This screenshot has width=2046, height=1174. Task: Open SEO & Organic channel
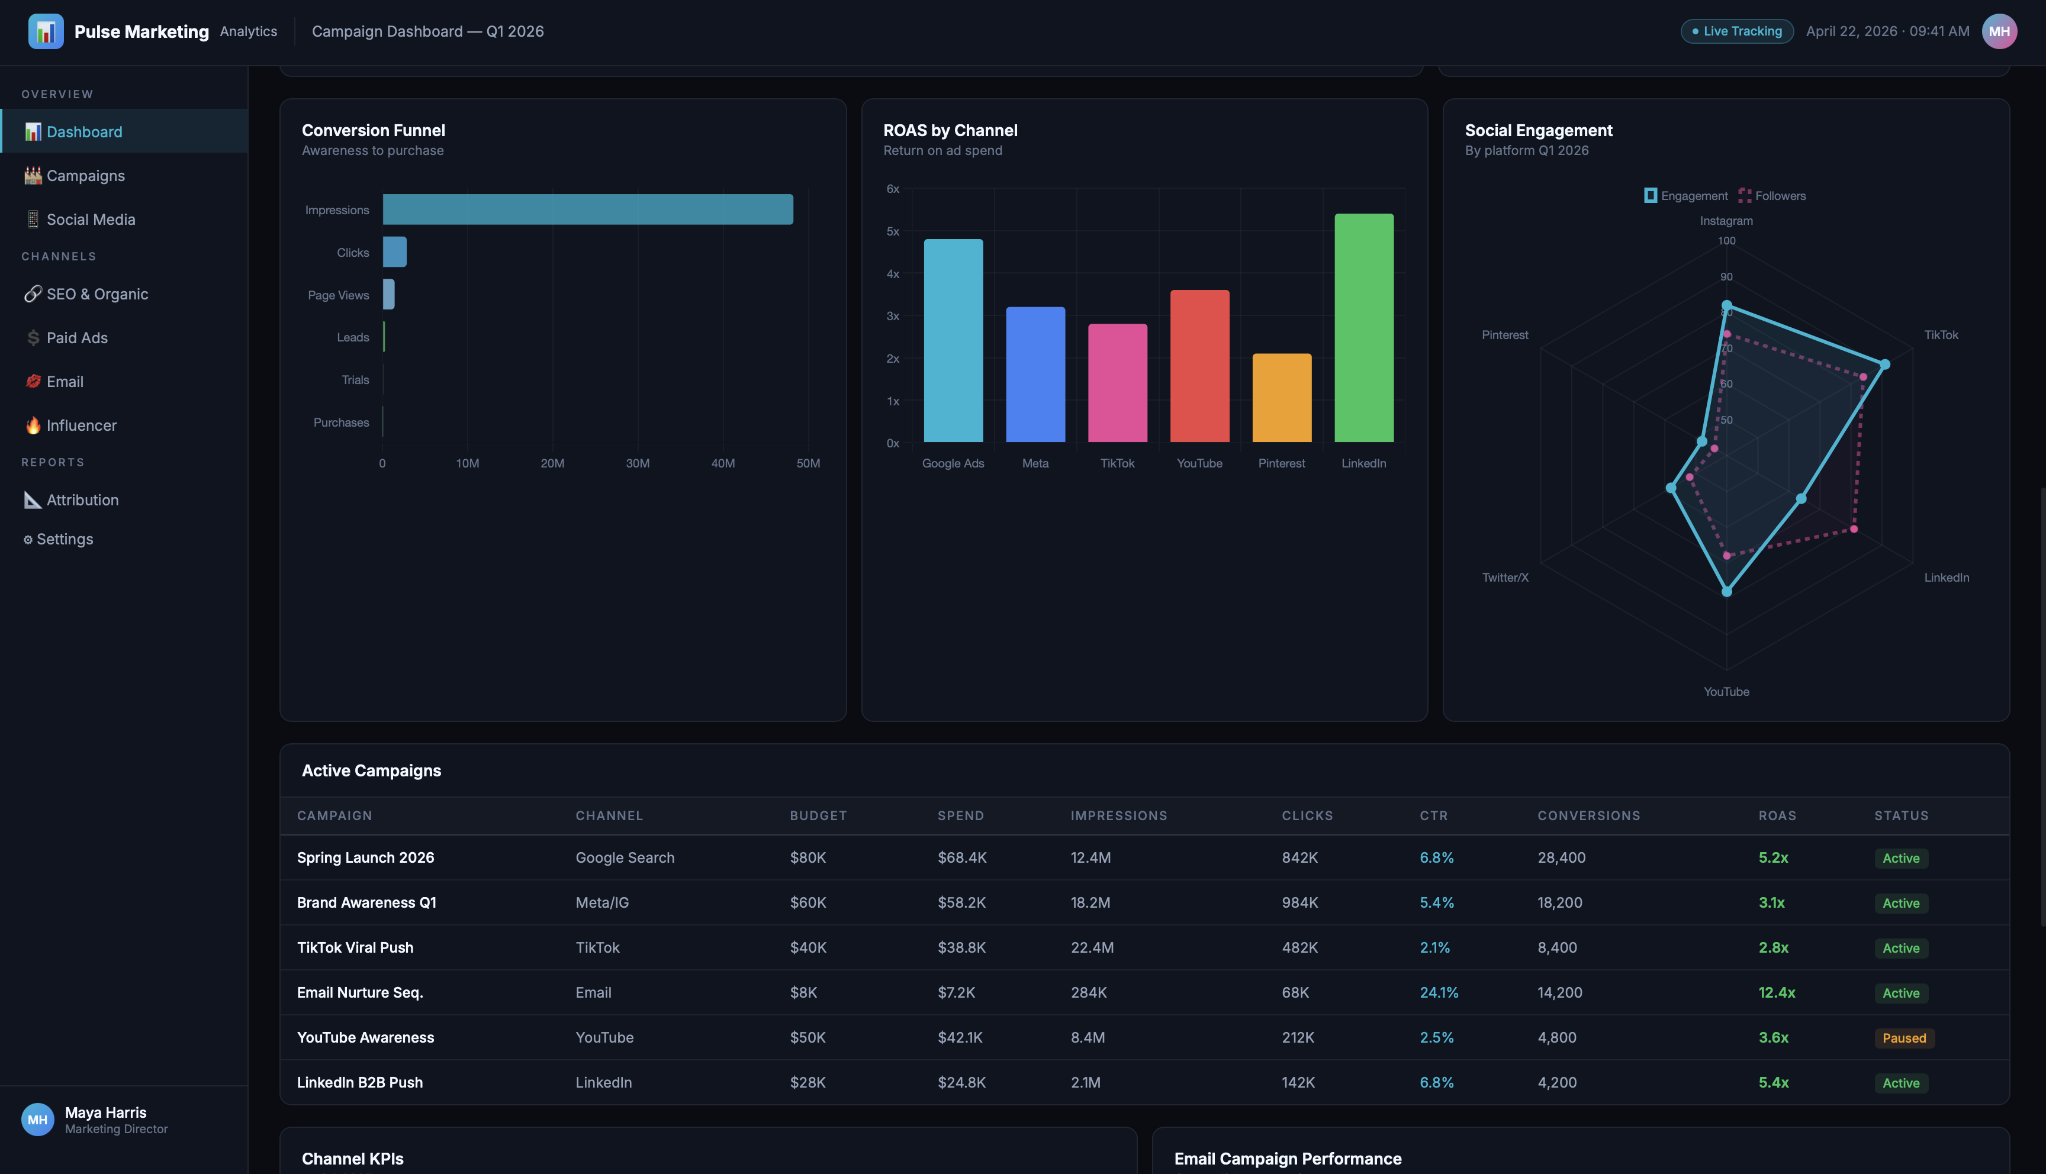tap(124, 294)
